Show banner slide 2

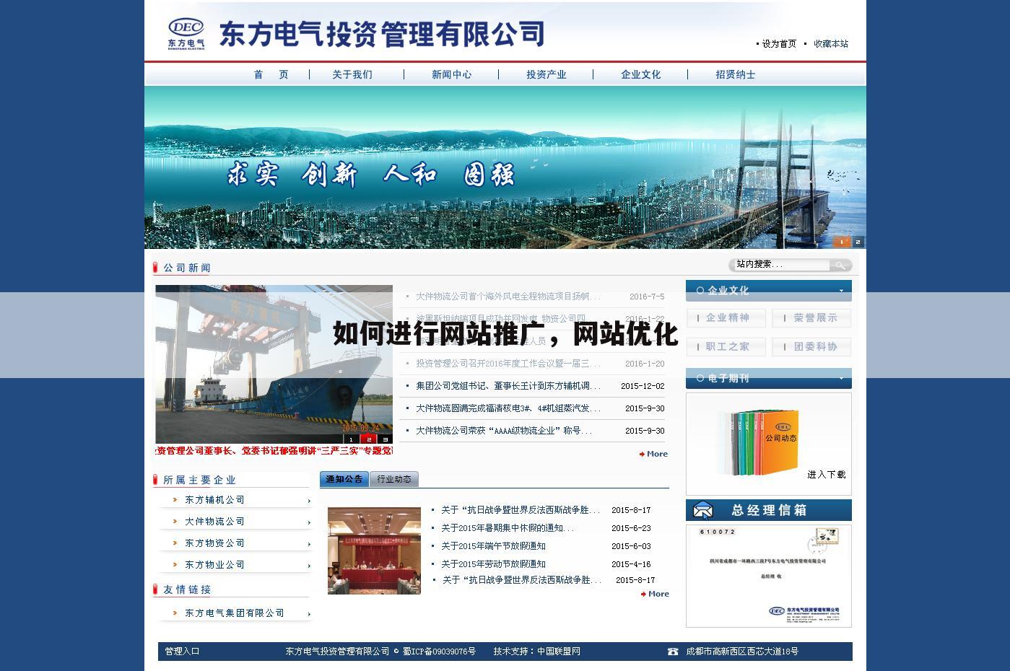(858, 242)
